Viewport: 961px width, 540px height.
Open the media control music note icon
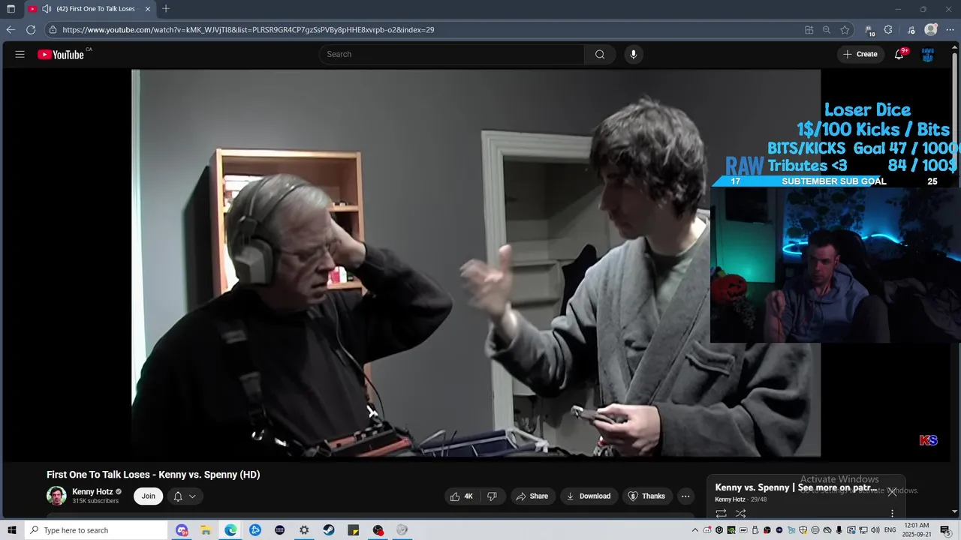click(911, 30)
